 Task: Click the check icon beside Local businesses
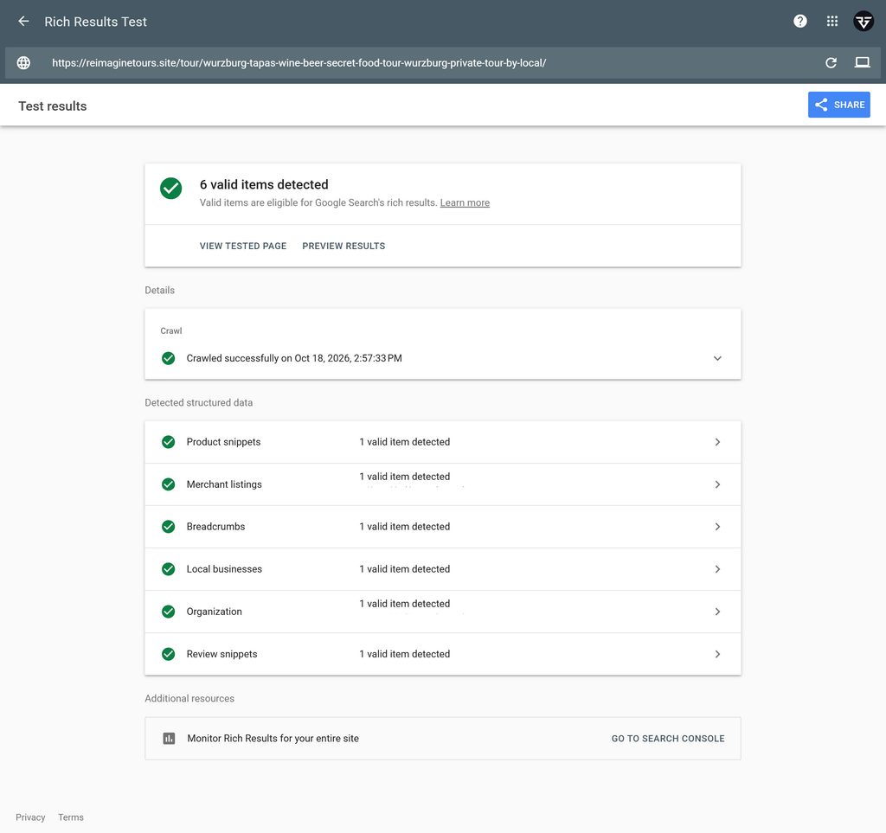click(169, 569)
